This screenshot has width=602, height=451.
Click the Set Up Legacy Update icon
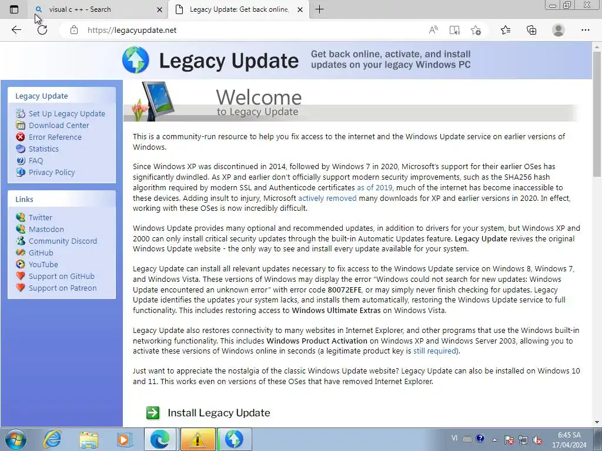coord(21,113)
